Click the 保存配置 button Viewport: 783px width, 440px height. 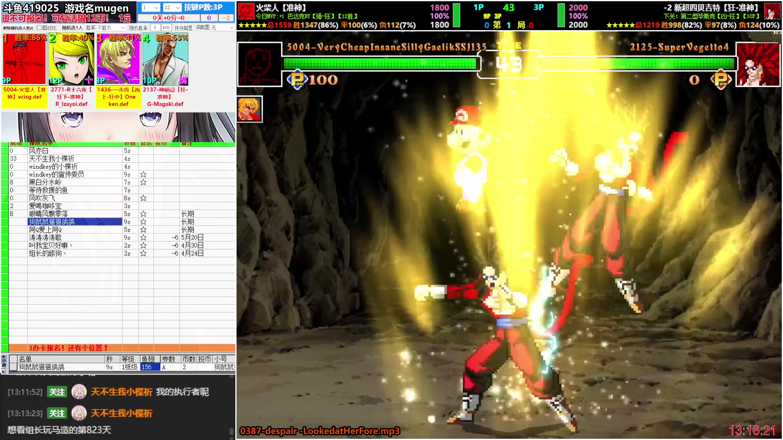[x=183, y=28]
